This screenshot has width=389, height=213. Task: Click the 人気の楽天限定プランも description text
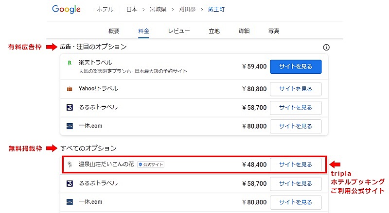tap(133, 71)
